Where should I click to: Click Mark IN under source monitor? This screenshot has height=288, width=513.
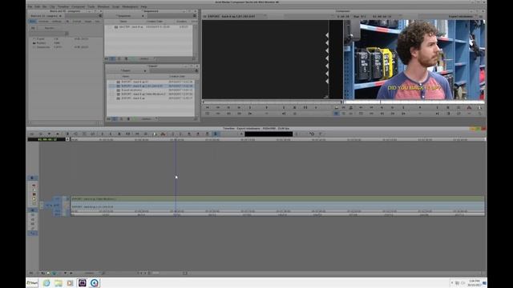point(250,107)
